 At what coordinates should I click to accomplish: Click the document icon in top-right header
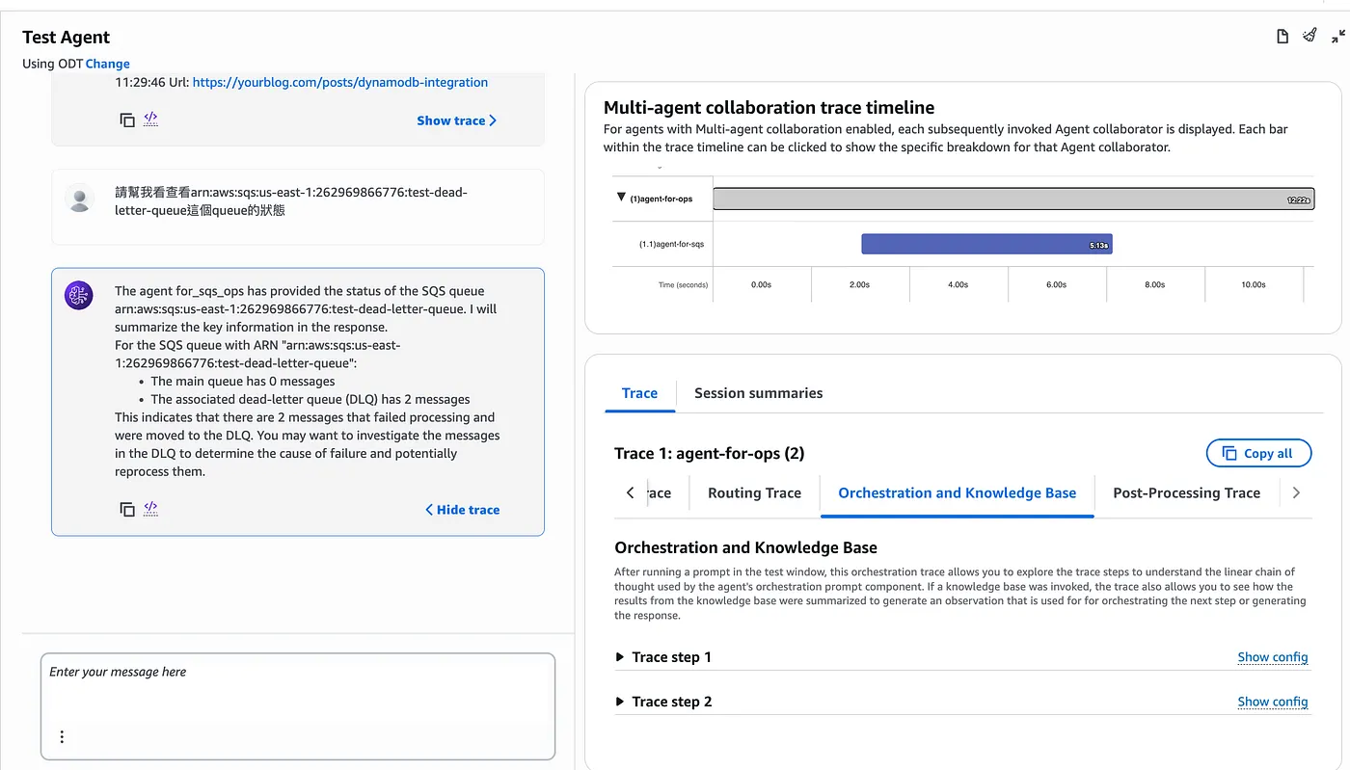pyautogui.click(x=1282, y=37)
